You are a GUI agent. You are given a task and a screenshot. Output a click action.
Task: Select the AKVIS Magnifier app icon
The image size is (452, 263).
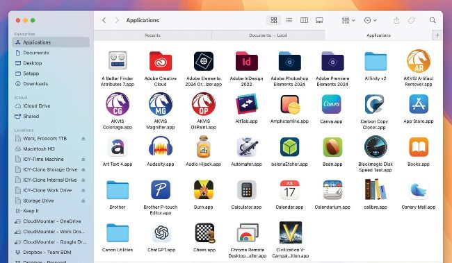coord(161,104)
